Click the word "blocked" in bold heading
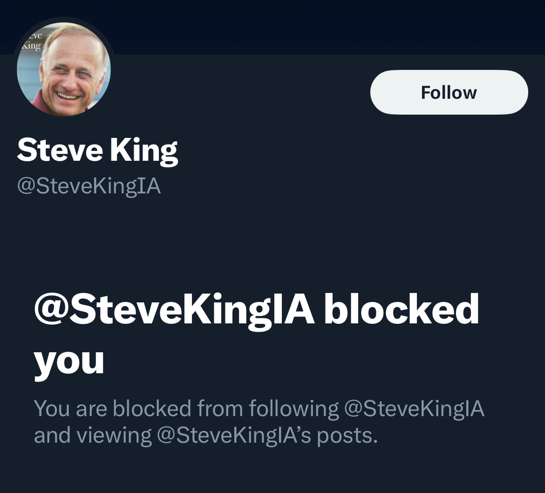The image size is (545, 493). [x=401, y=310]
